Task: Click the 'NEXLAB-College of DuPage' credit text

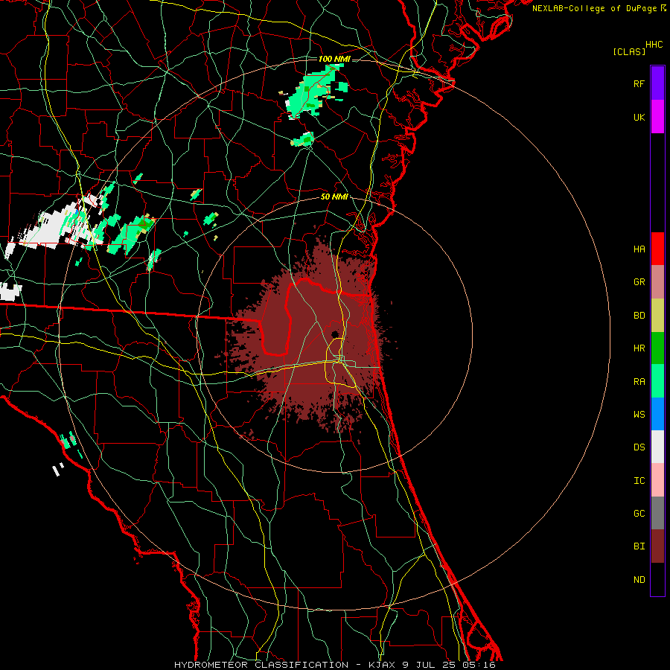Action: pos(594,8)
